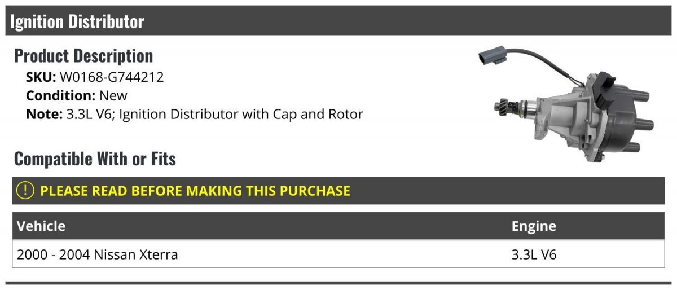Click the Product Description heading
677x290 pixels.
pyautogui.click(x=83, y=56)
